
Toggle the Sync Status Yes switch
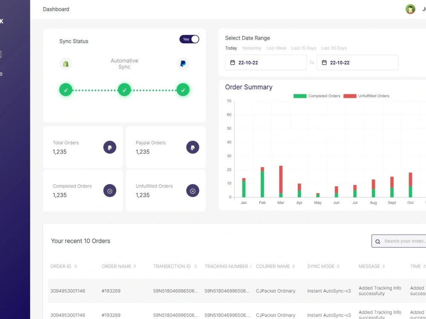click(x=189, y=39)
